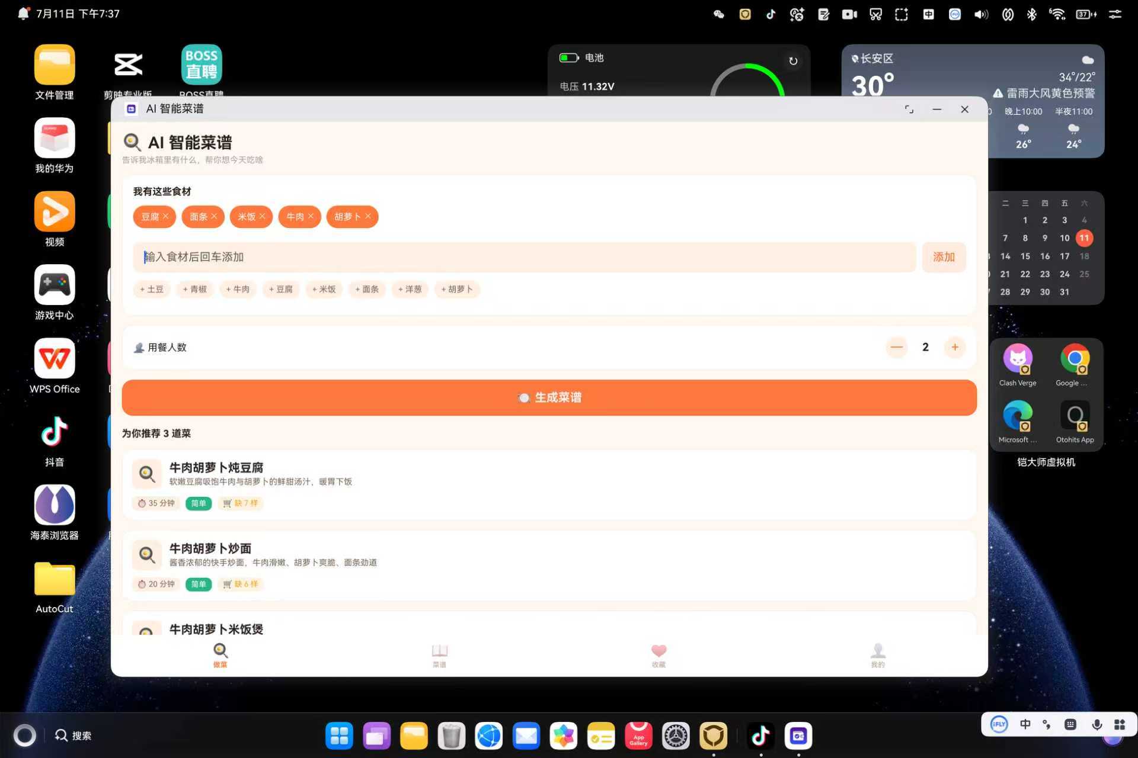The height and width of the screenshot is (758, 1138).
Task: Open the 牛肉胡萝卜米饭煲 recipe card
Action: (x=549, y=624)
